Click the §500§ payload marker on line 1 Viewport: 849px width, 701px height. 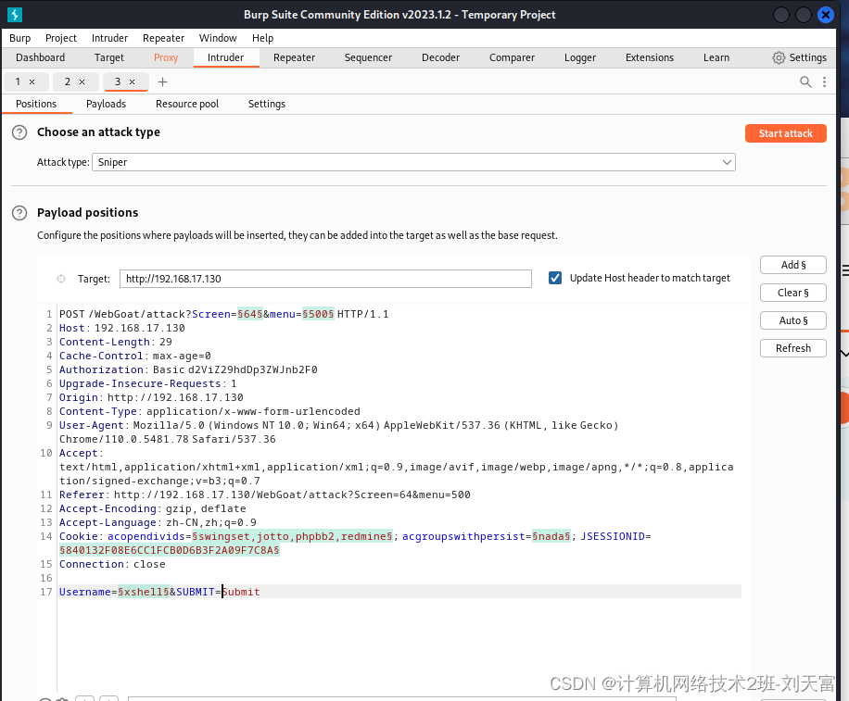pos(319,314)
